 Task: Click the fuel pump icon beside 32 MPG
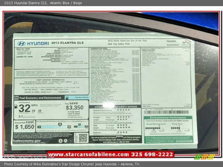(x=16, y=107)
